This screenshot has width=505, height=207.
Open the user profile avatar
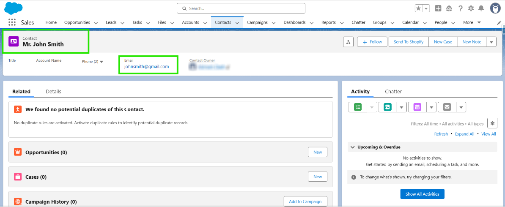495,8
